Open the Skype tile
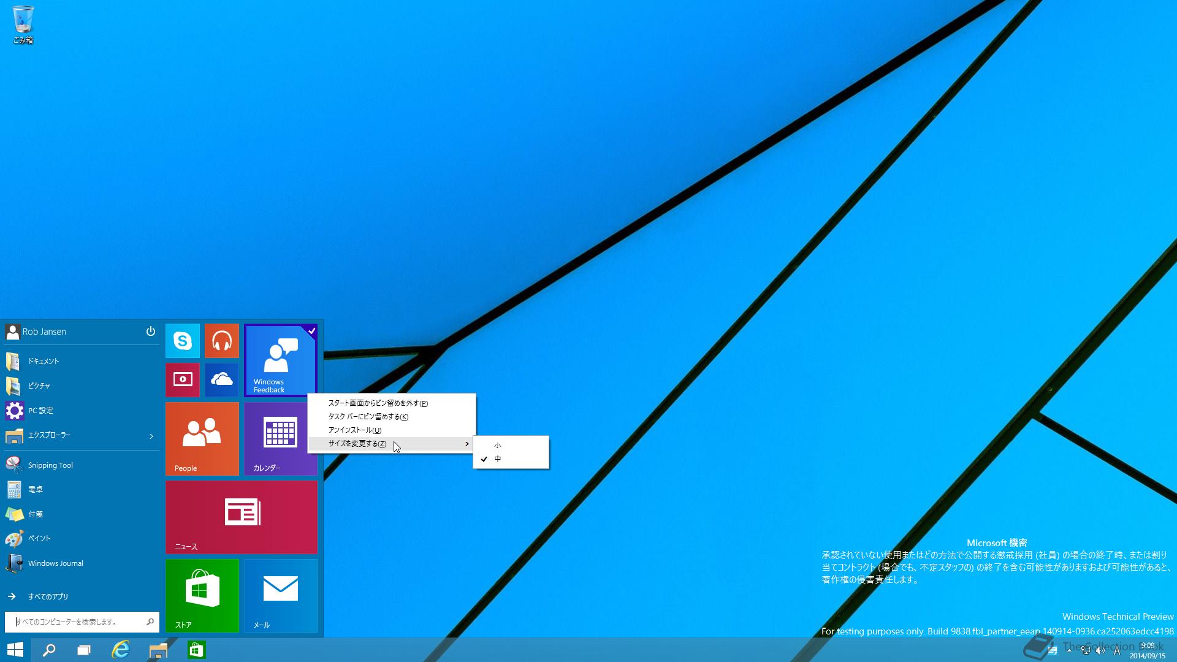 click(x=183, y=341)
